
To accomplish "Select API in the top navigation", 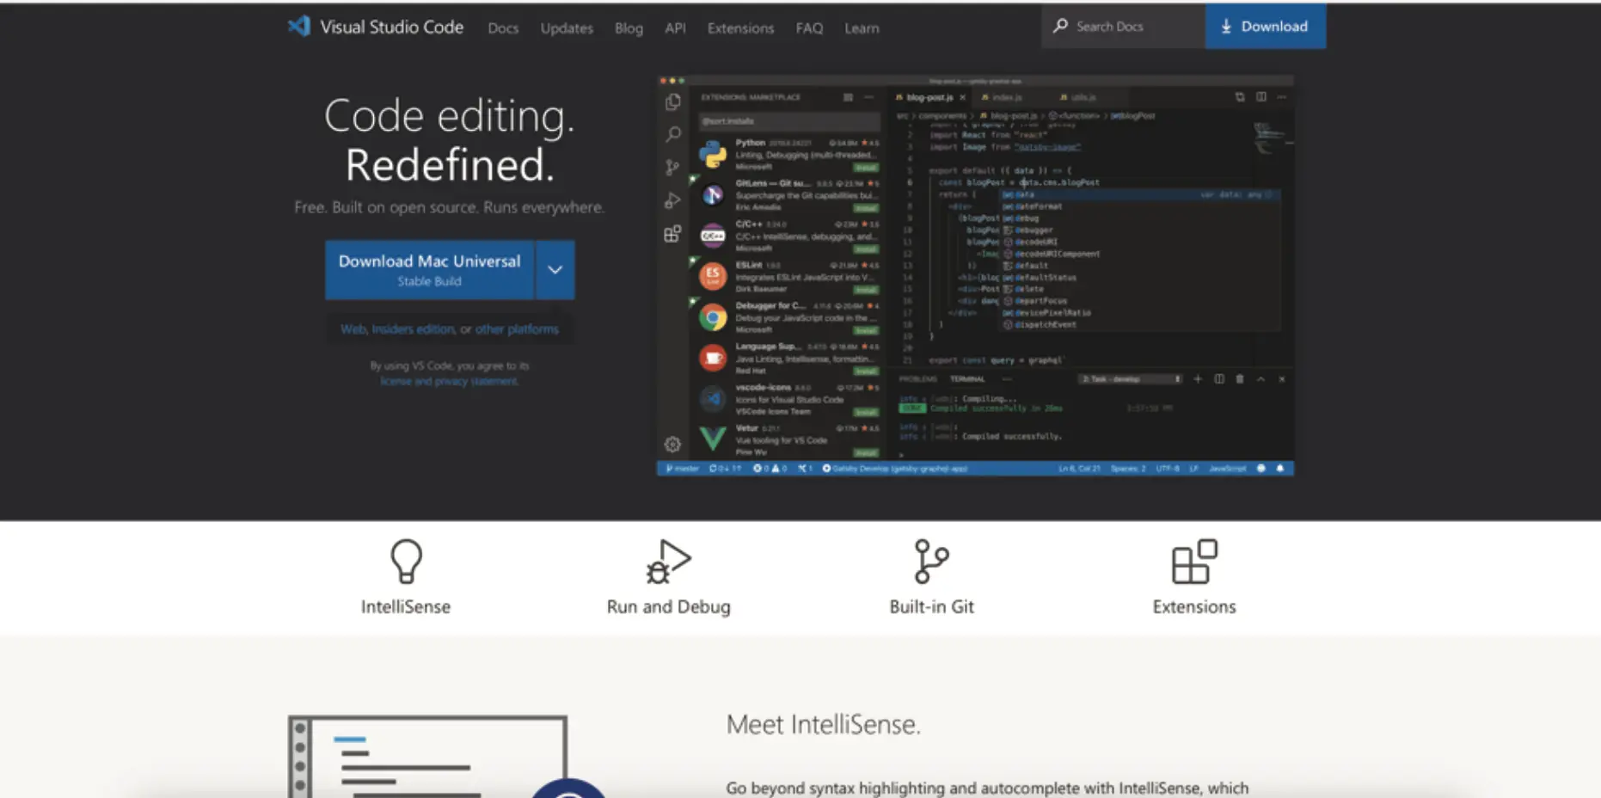I will click(x=675, y=28).
